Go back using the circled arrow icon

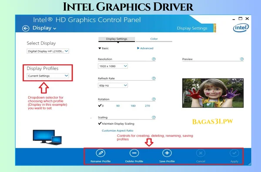click(x=26, y=28)
